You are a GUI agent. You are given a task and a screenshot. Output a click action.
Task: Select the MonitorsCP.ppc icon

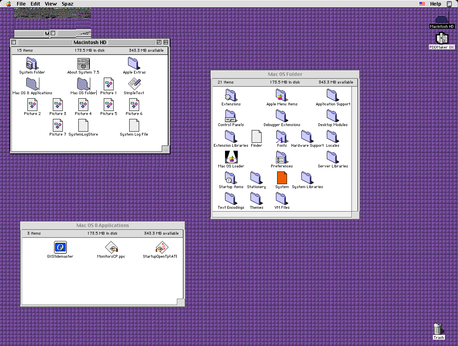(x=111, y=247)
